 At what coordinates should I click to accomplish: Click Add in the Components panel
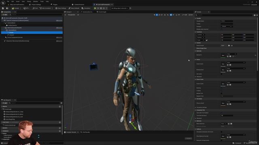[4, 15]
